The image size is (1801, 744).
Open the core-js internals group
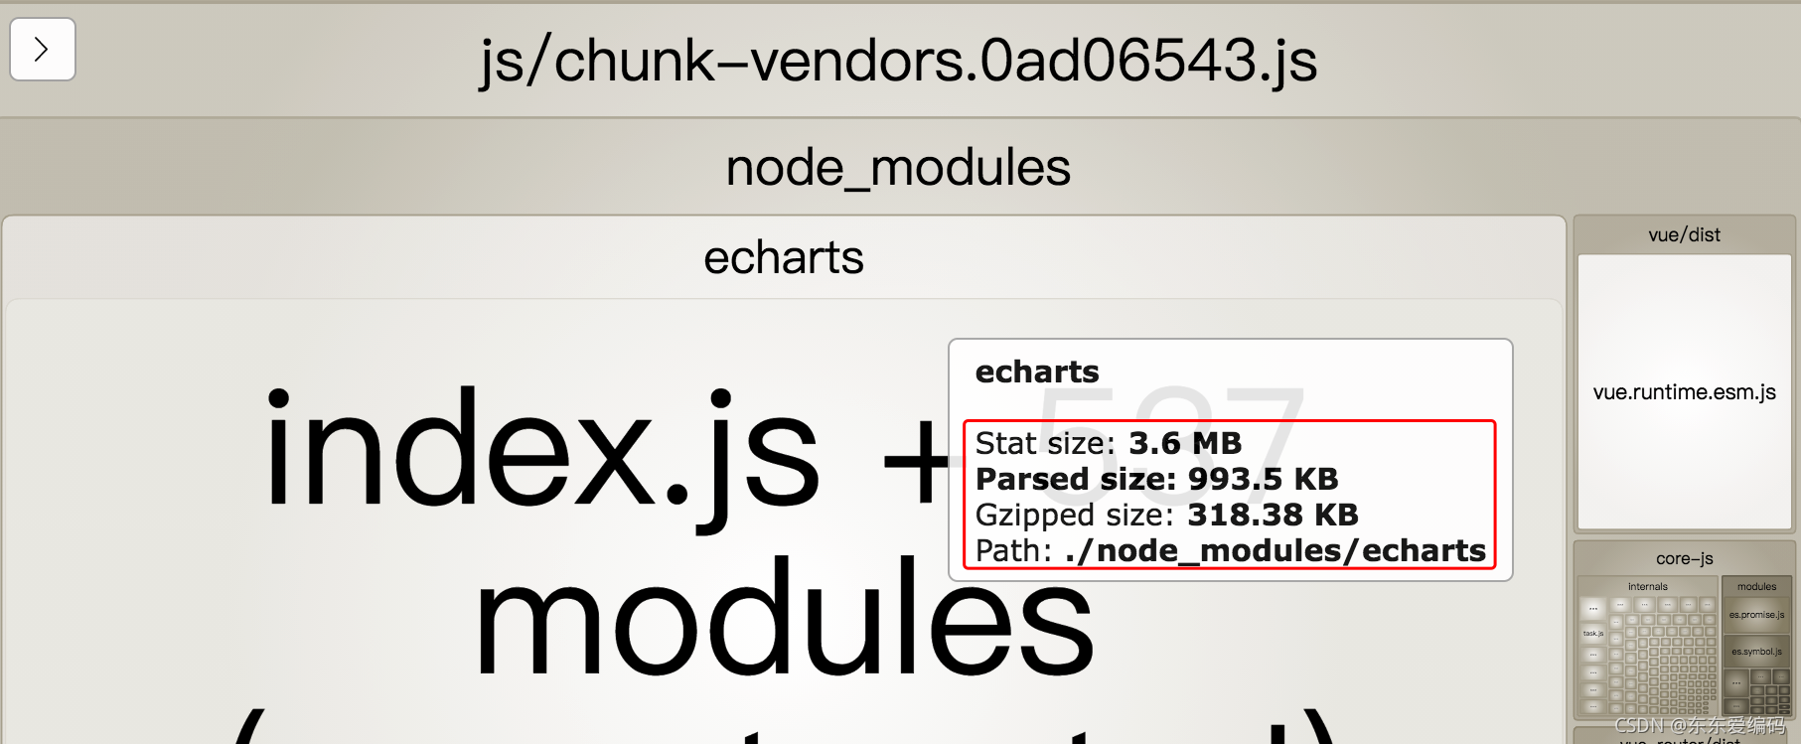point(1648,586)
